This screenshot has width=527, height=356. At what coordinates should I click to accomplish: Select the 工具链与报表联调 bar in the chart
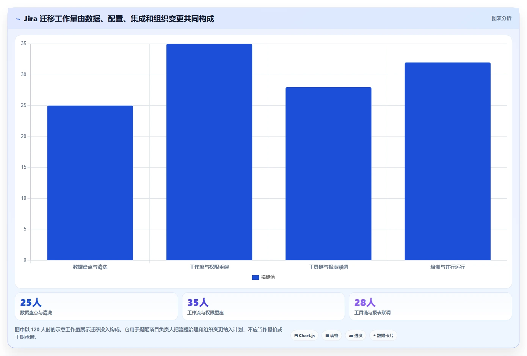coord(328,174)
